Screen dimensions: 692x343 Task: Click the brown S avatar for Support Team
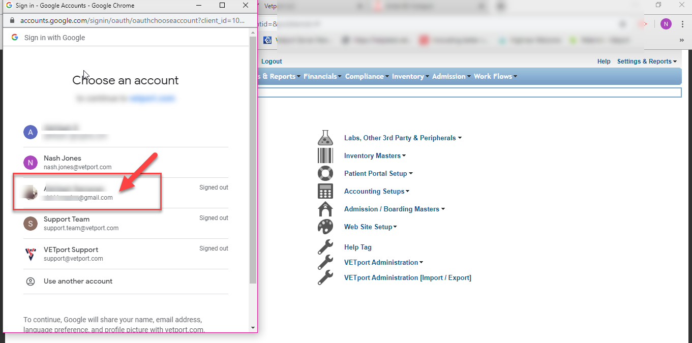click(x=31, y=224)
